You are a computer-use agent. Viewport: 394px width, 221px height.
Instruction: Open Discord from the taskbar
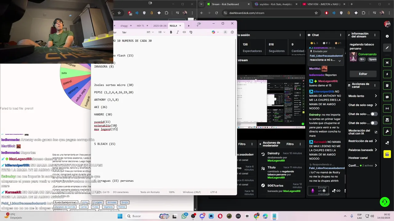(x=202, y=216)
